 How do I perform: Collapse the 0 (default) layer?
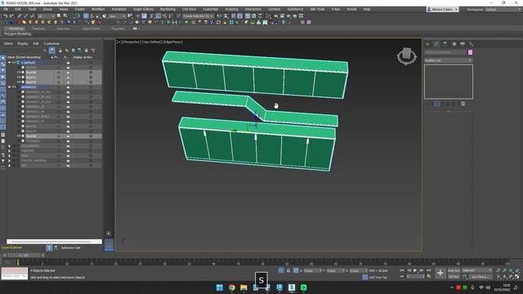pos(9,62)
